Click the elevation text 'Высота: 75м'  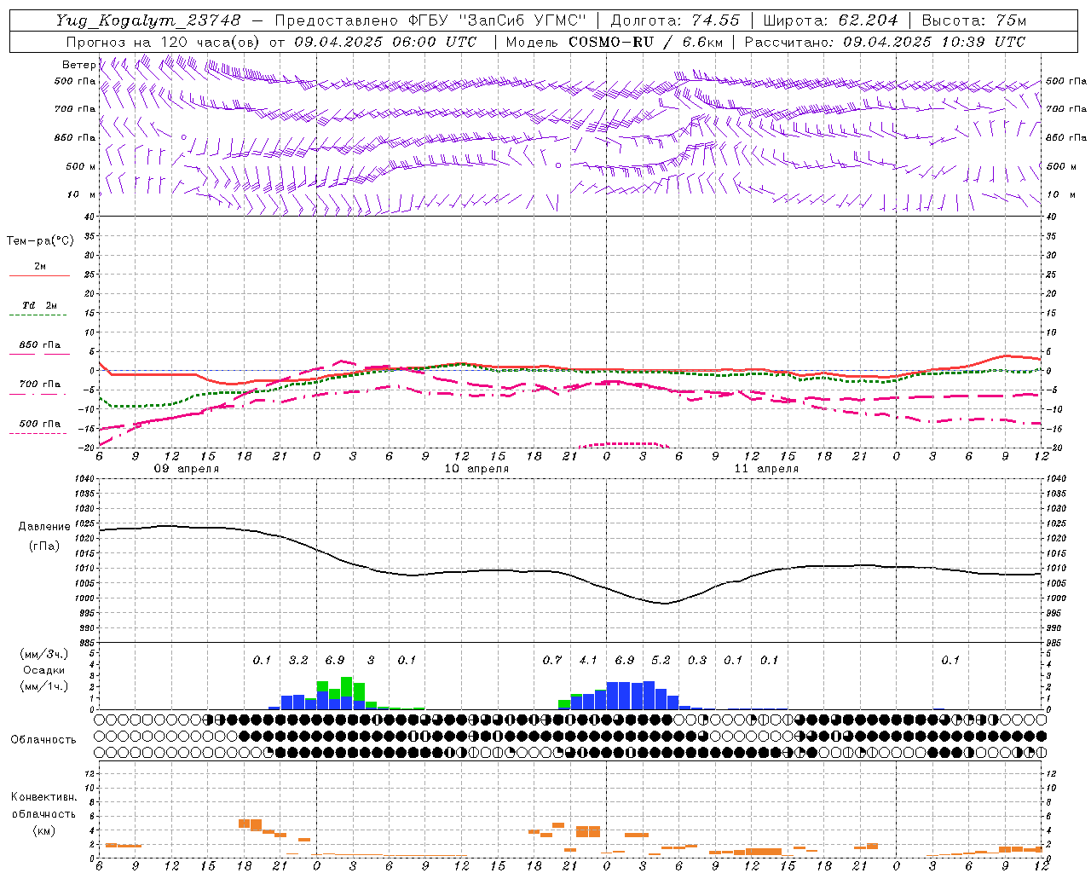pos(974,20)
